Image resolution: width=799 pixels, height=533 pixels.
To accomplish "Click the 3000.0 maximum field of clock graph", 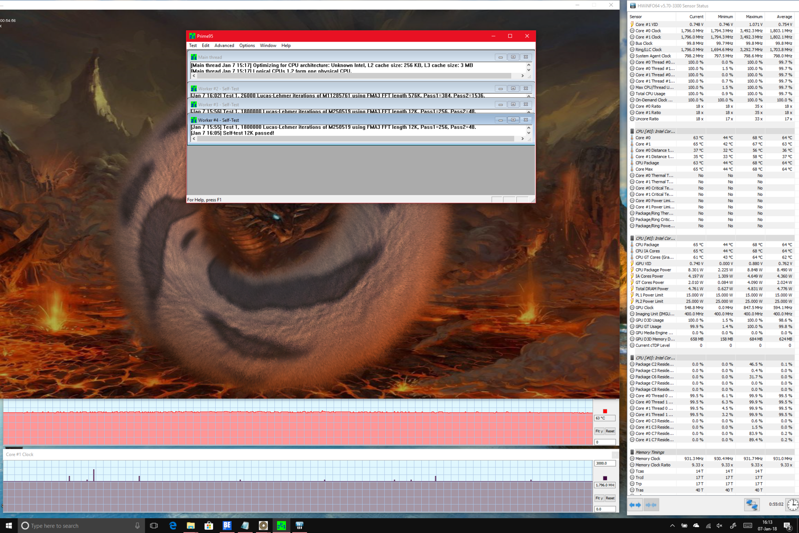I will click(605, 463).
